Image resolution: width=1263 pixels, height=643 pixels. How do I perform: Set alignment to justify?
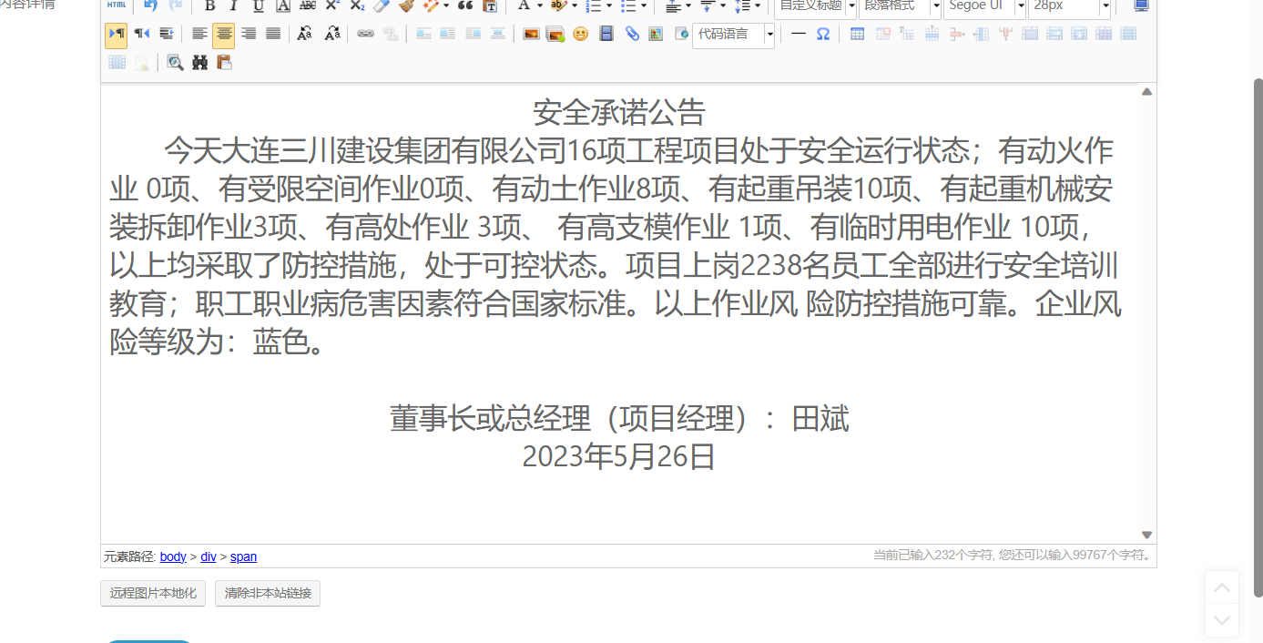(x=273, y=35)
